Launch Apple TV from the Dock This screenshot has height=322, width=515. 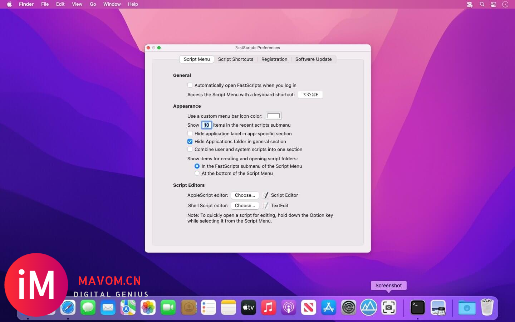[249, 307]
